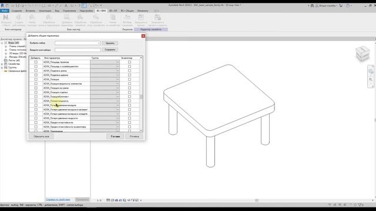The image size is (376, 211).
Task: Click the Семейства families icon in project browser
Action: 6,64
